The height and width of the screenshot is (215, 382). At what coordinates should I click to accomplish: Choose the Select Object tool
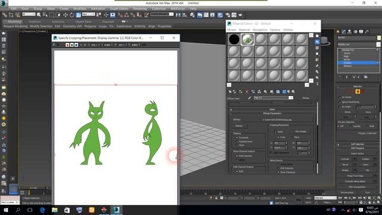point(39,15)
